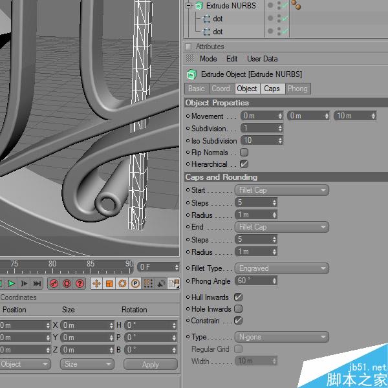Toggle visibility dots on Extrude NURBS row
The width and height of the screenshot is (388, 388).
(x=279, y=5)
